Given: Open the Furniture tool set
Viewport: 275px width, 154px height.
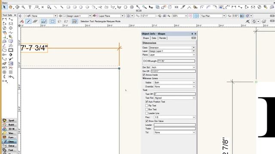Looking at the screenshot, I should tap(9, 137).
